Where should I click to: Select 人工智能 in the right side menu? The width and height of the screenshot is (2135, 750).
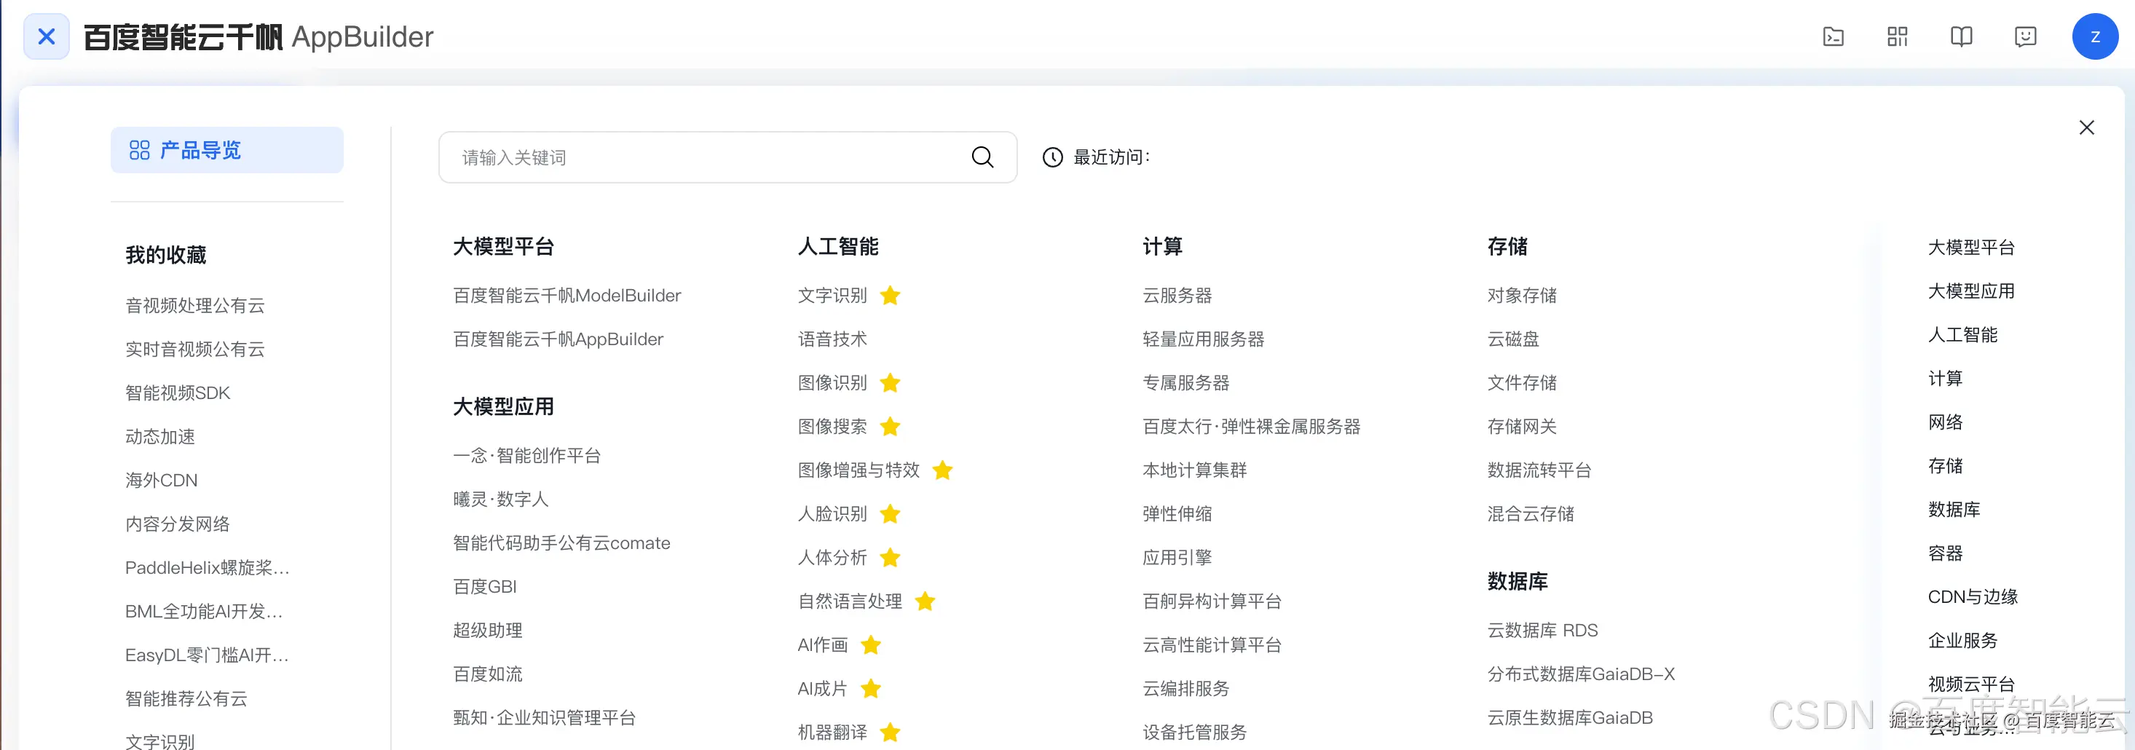pyautogui.click(x=1965, y=334)
